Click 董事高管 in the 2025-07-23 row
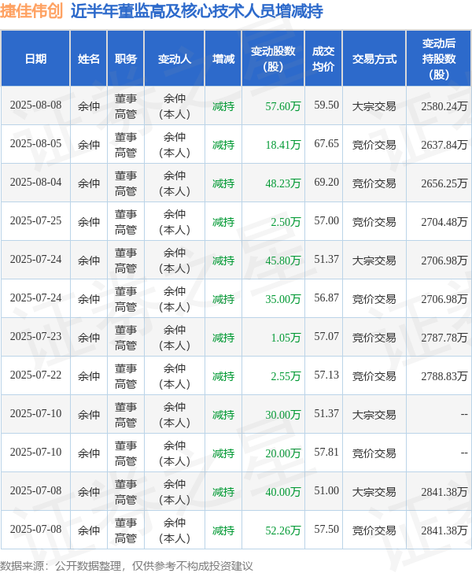The width and height of the screenshot is (472, 573). (x=126, y=338)
